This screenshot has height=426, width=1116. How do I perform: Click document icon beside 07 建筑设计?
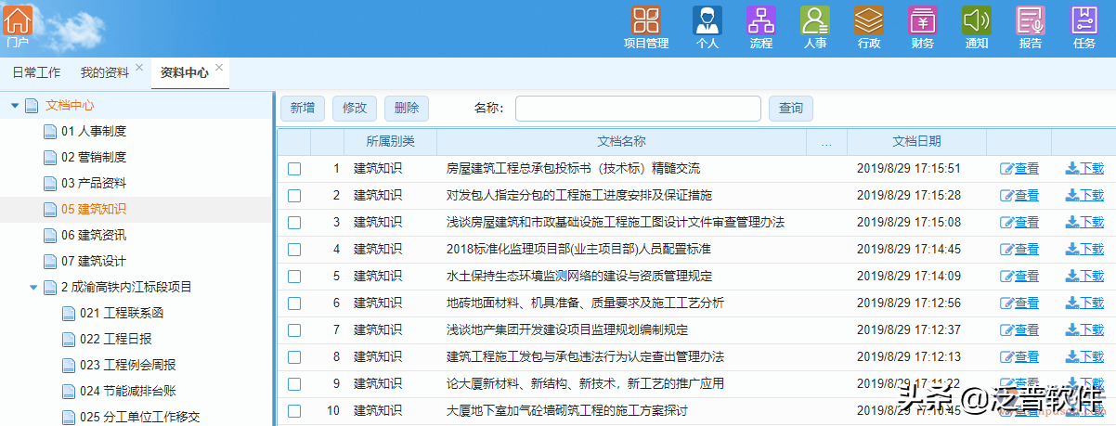pyautogui.click(x=50, y=262)
